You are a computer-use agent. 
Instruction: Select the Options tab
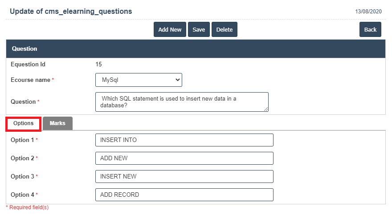click(24, 123)
